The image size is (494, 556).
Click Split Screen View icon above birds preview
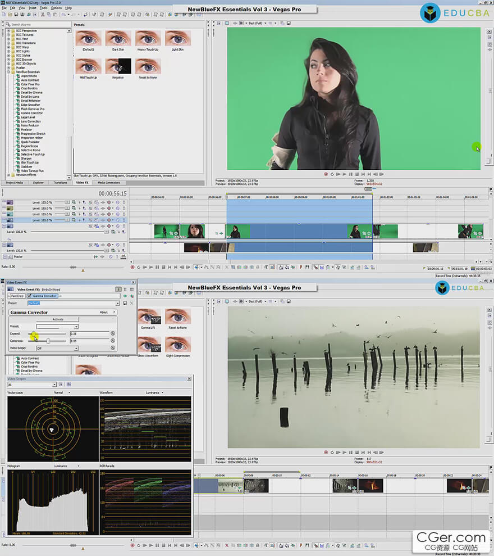coord(241,301)
